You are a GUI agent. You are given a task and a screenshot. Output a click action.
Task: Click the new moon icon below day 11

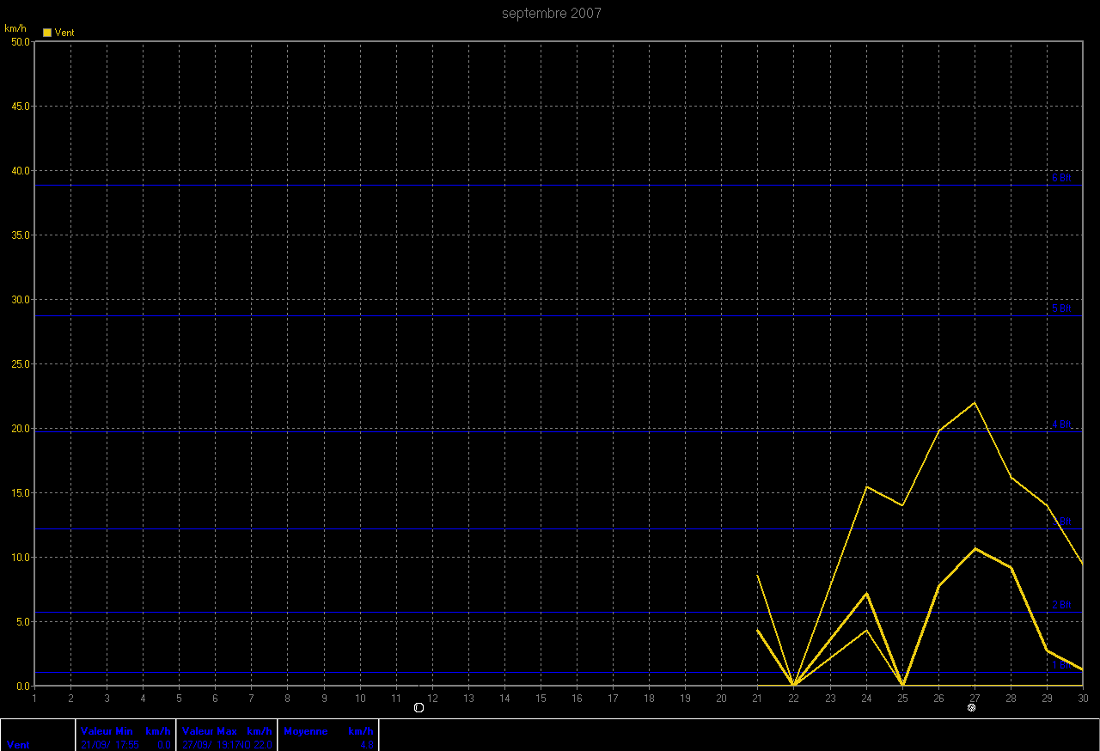(419, 708)
